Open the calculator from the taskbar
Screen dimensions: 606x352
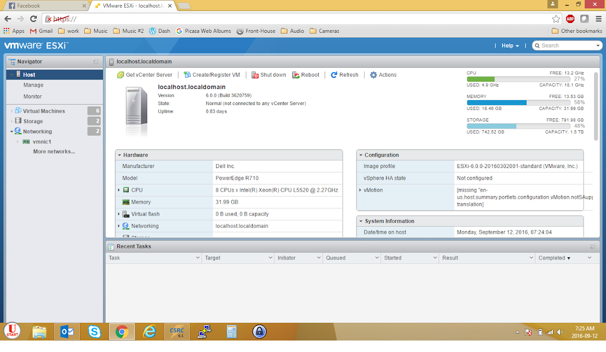coord(232,332)
